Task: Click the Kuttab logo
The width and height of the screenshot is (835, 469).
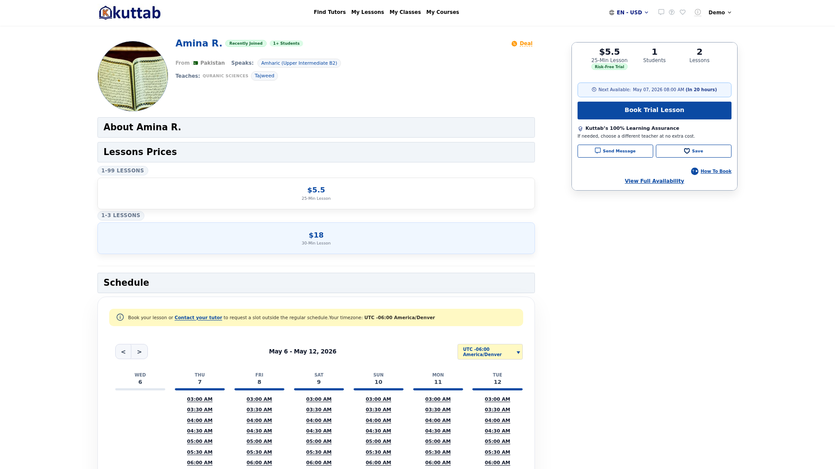Action: click(x=130, y=13)
